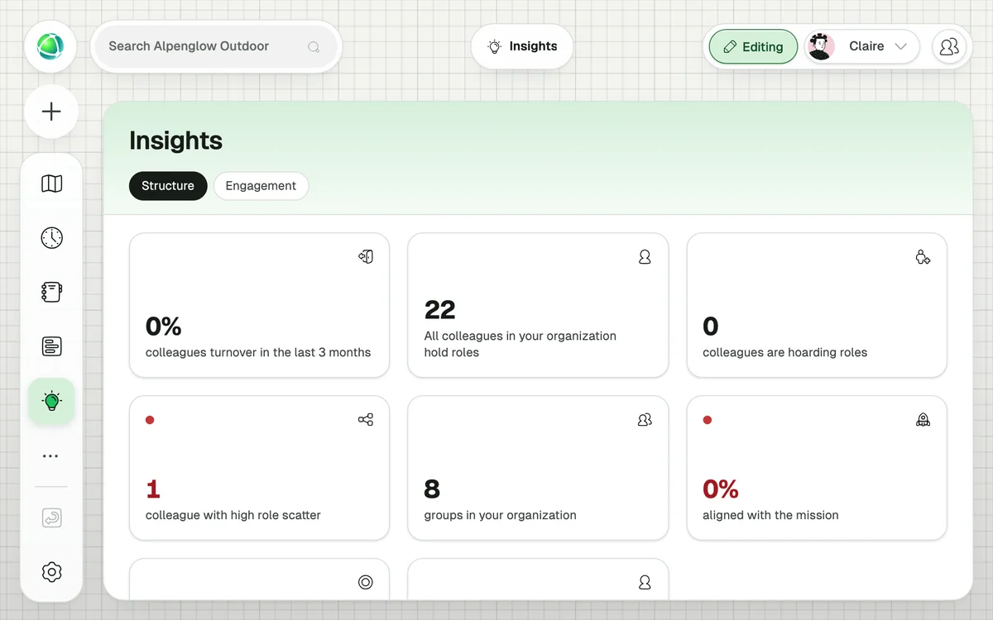Open the three-dots more menu in sidebar
Screen dimensions: 993x620
click(x=50, y=455)
